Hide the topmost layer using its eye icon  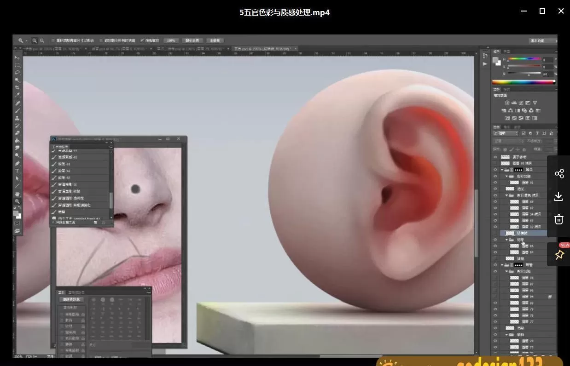(x=495, y=157)
